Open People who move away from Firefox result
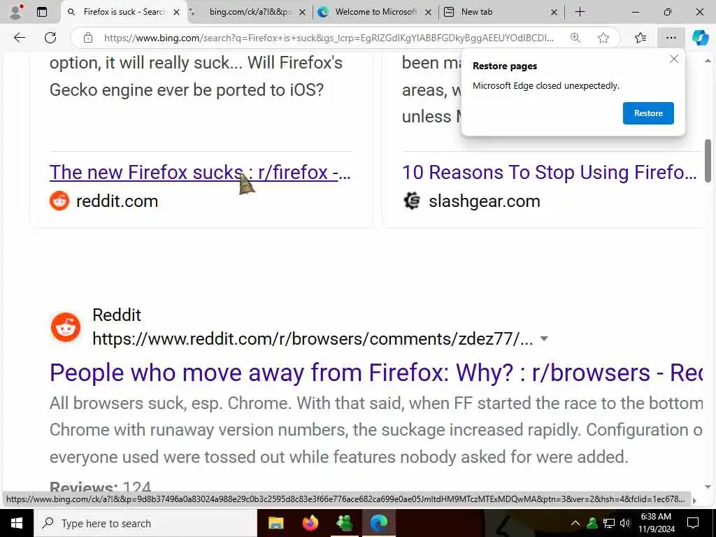Viewport: 716px width, 537px height. [x=375, y=372]
